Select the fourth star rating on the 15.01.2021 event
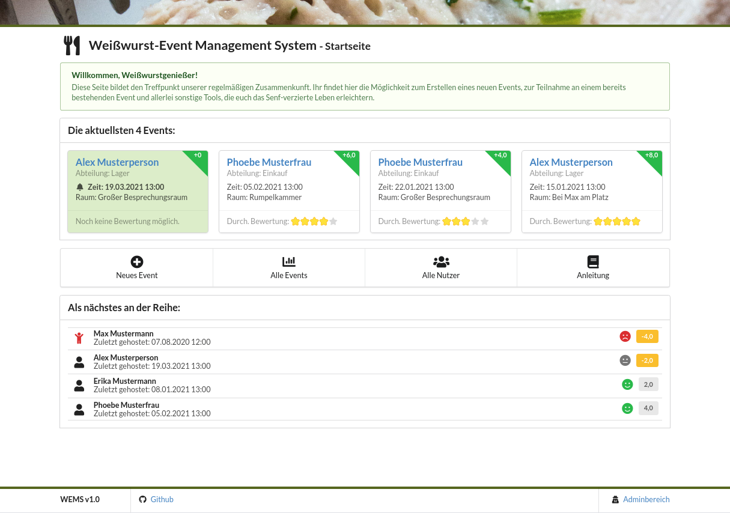 click(x=627, y=221)
